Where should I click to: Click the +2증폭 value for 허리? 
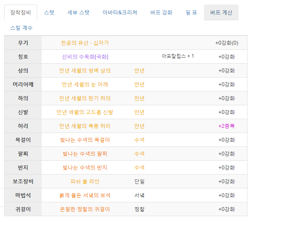[x=226, y=126]
